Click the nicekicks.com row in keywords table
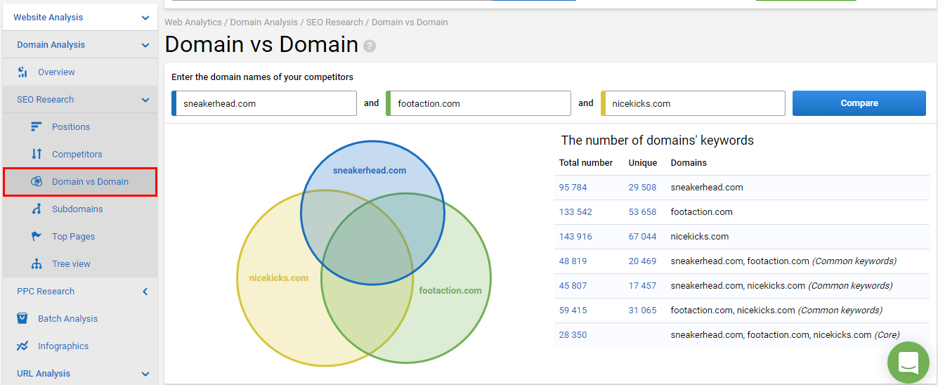This screenshot has width=938, height=385. 741,237
